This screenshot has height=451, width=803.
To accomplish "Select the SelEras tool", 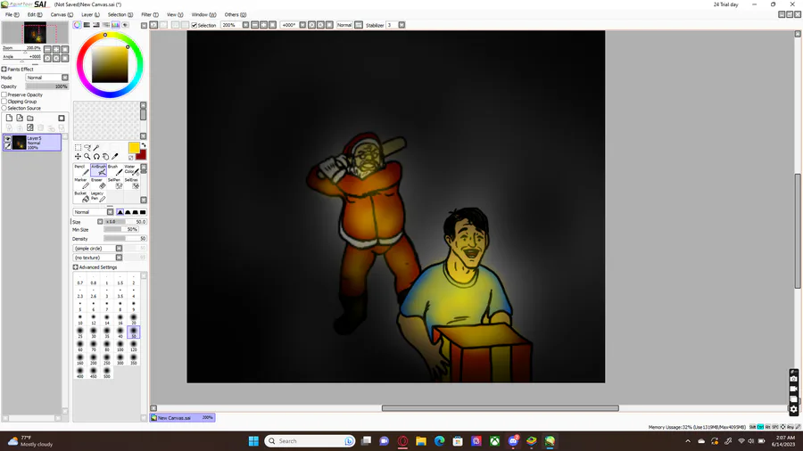I will click(131, 183).
